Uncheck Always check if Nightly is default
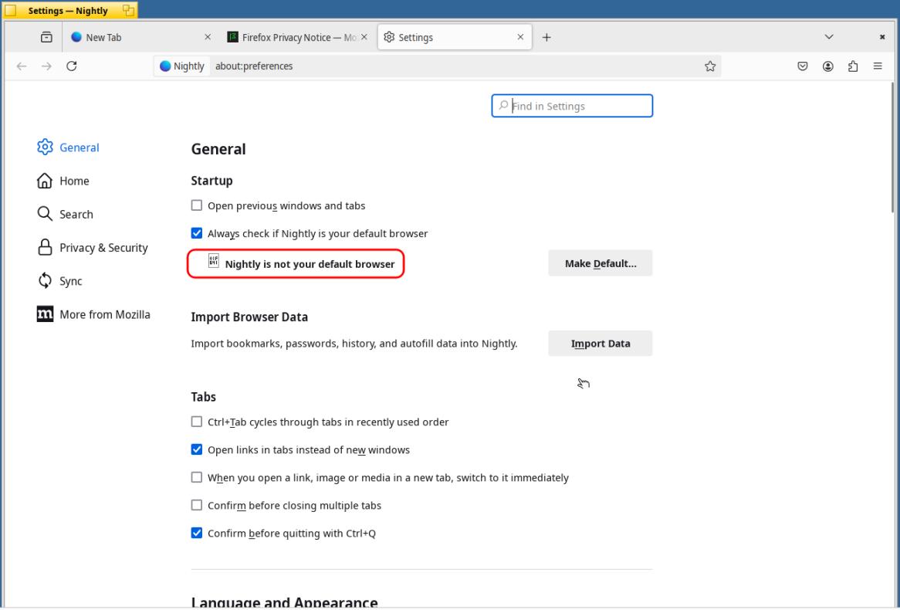The width and height of the screenshot is (900, 610). 197,233
